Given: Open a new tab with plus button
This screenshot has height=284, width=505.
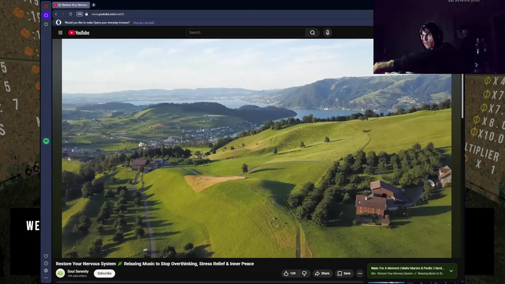Looking at the screenshot, I should coord(94,5).
